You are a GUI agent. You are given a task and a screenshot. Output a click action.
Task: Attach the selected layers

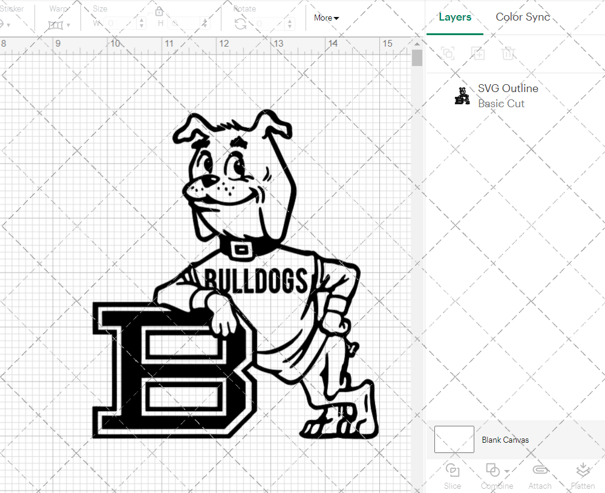coord(540,475)
